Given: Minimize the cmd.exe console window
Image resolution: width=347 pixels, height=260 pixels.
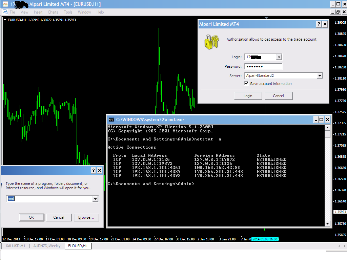Looking at the screenshot, I should click(316, 120).
